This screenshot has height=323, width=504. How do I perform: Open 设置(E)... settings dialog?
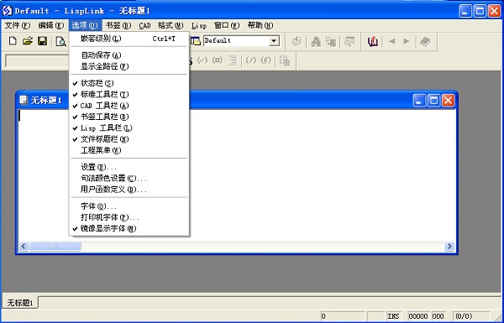click(x=129, y=167)
